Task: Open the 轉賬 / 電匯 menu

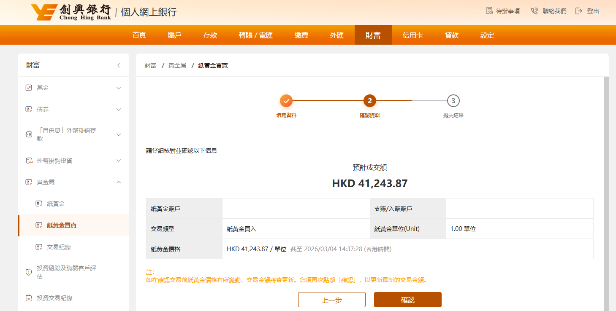Action: 255,35
